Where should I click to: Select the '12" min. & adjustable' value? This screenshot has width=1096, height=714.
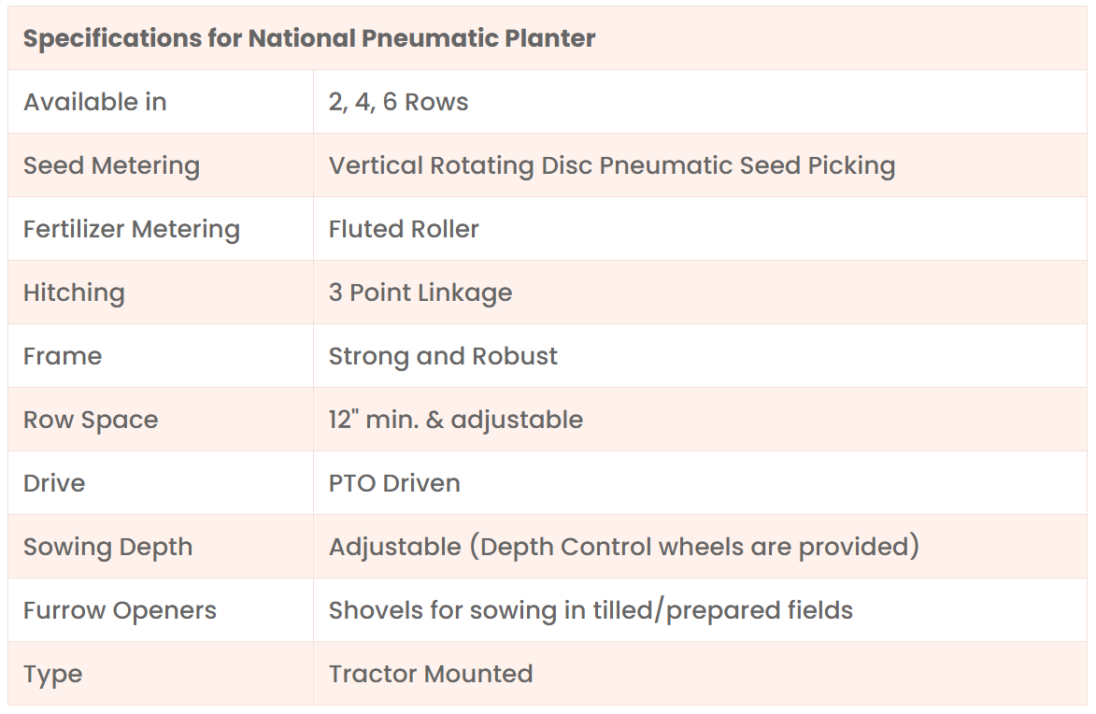[456, 420]
